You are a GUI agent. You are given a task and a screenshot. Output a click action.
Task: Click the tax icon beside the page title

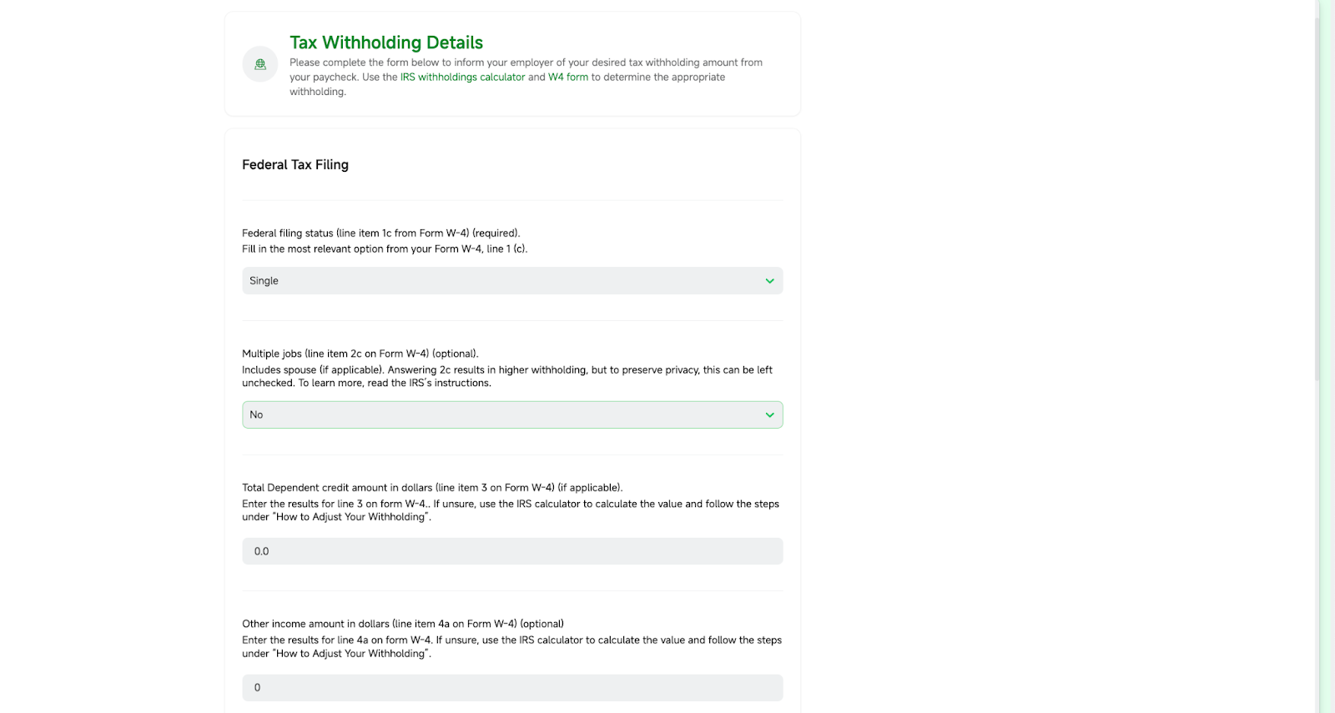[x=260, y=64]
